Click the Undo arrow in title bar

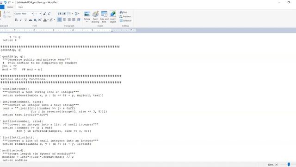point(5,2)
